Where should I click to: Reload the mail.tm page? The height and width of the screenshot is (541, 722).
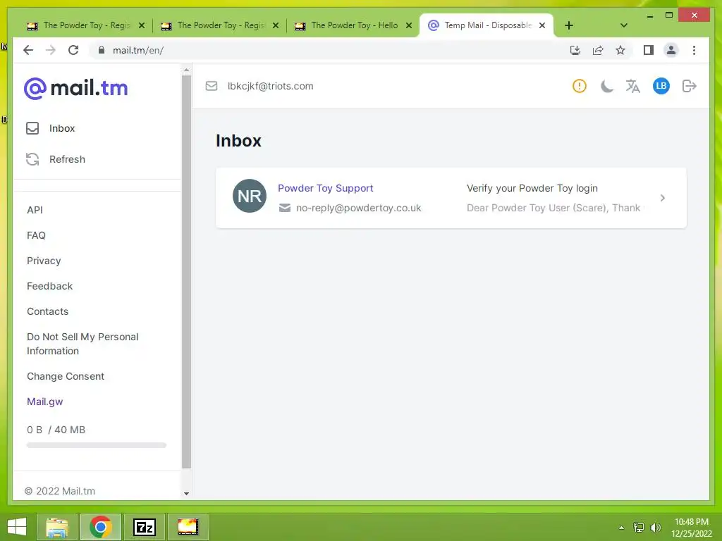pos(73,50)
